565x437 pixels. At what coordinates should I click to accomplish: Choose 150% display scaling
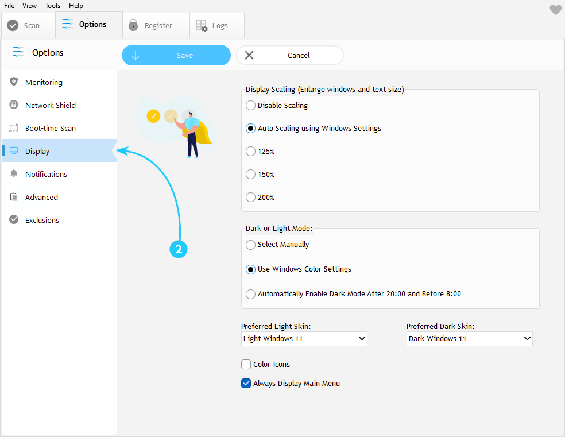point(250,175)
